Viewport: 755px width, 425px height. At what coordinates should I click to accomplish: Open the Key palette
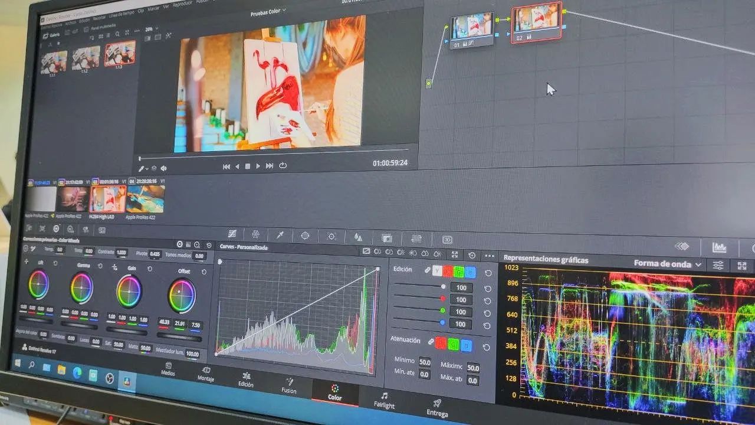(387, 238)
